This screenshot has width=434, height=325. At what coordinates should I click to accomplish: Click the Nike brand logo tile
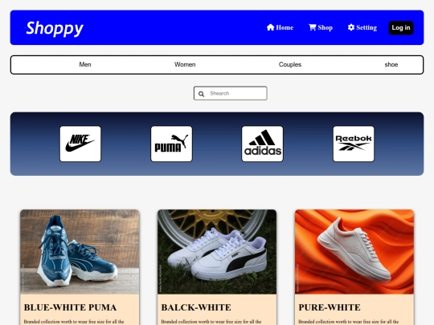click(x=80, y=144)
